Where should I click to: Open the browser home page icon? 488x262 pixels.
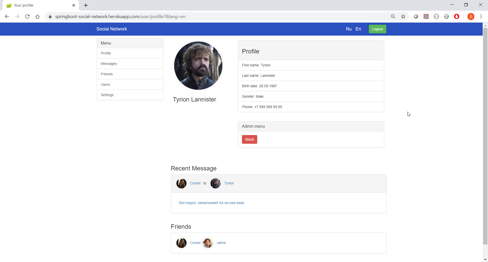(x=37, y=17)
